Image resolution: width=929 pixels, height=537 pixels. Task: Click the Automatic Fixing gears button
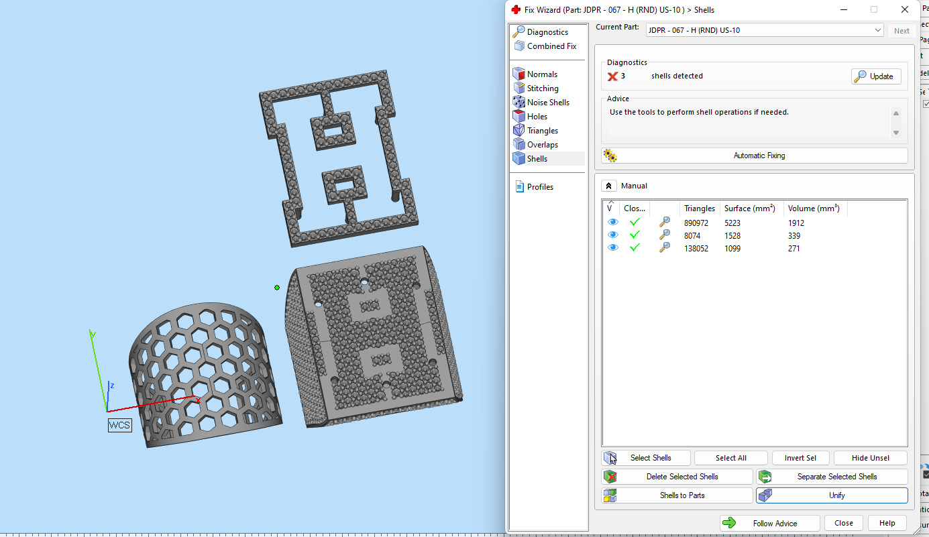tap(755, 156)
